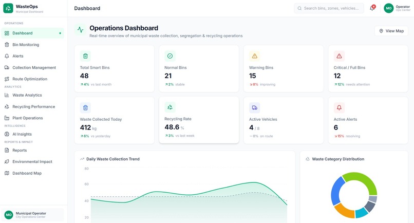
Task: Click the Total Smart Bins trash icon
Action: coord(85,56)
